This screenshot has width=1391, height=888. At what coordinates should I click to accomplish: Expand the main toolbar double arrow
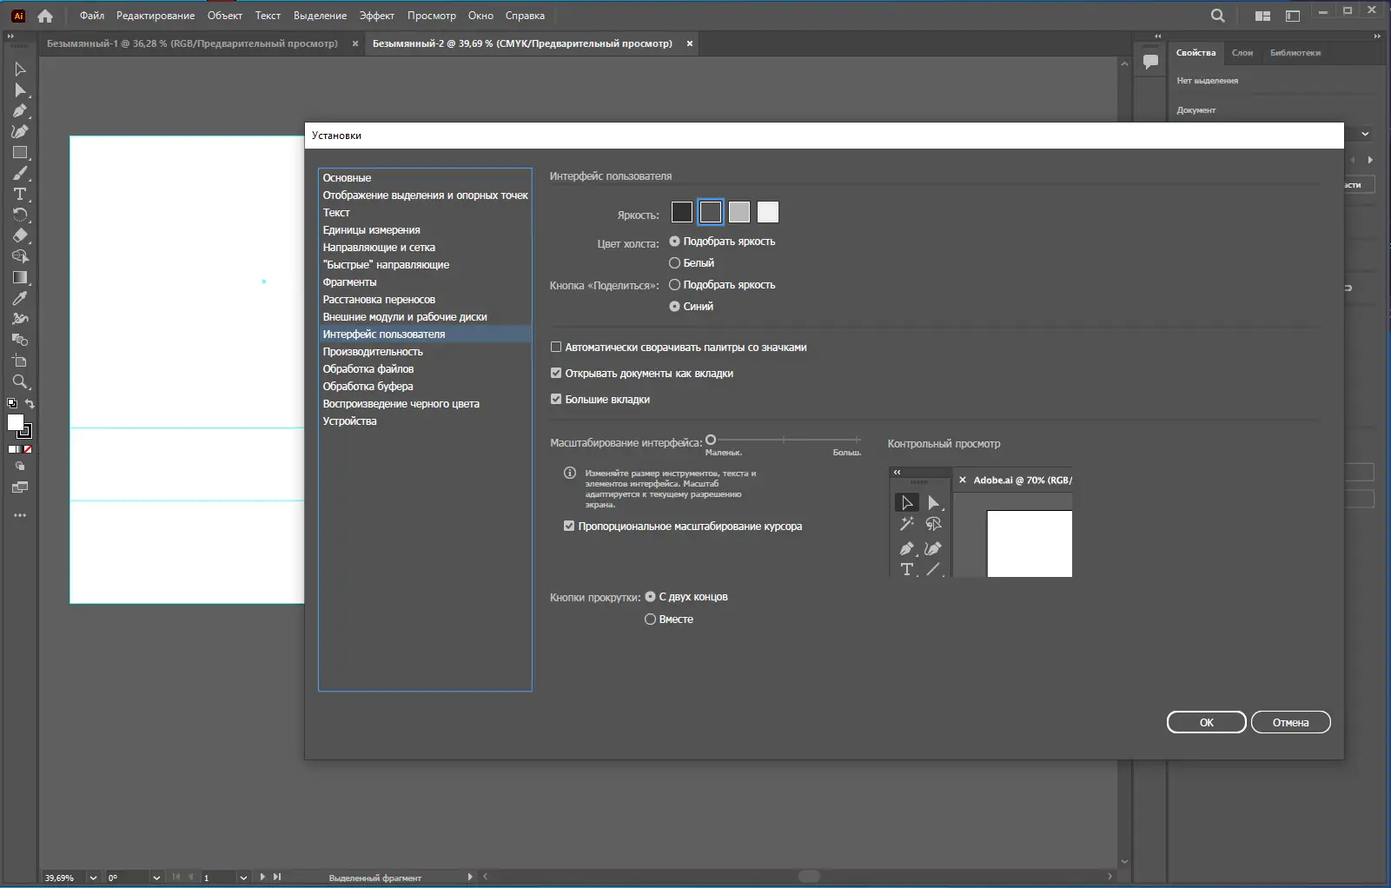tap(10, 36)
